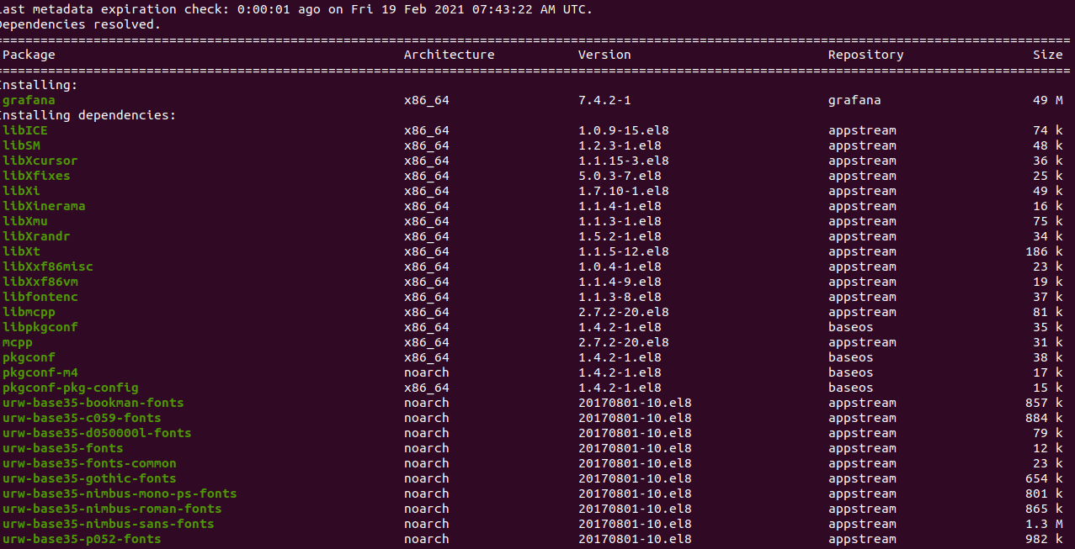The width and height of the screenshot is (1075, 549).
Task: Click the libXt package name
Action: pyautogui.click(x=21, y=251)
